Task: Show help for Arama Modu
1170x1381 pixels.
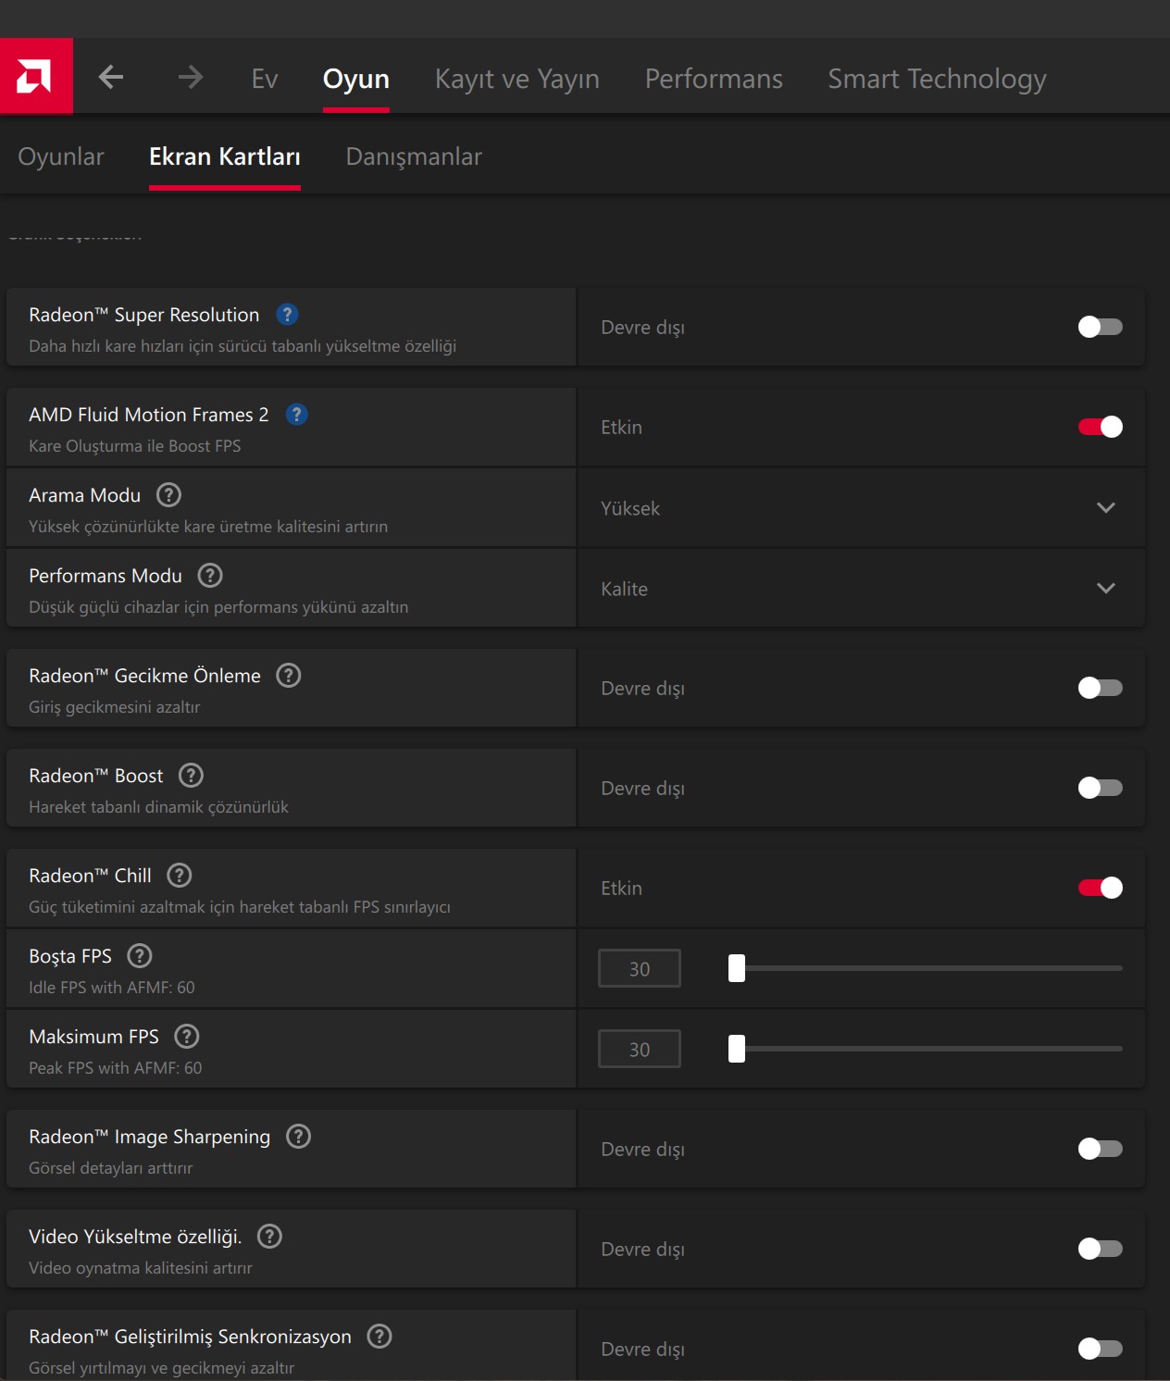Action: 168,495
